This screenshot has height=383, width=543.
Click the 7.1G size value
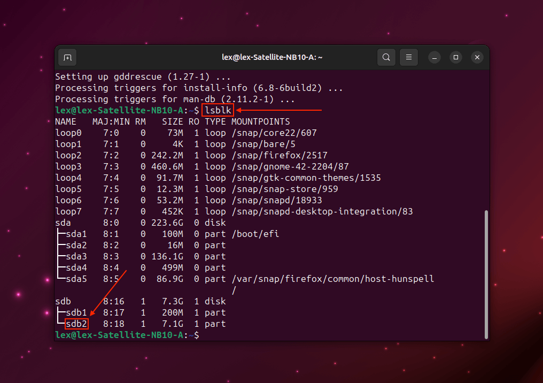[x=173, y=324]
